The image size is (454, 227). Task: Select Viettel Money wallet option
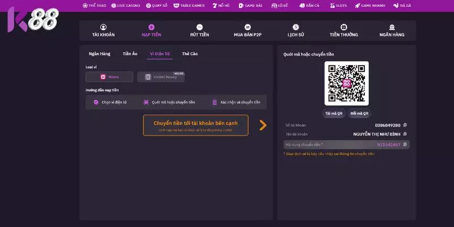click(161, 77)
